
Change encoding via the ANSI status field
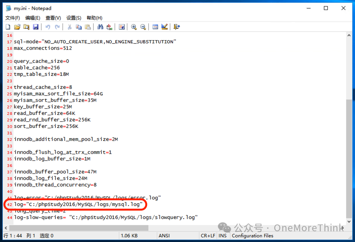tap(164, 235)
